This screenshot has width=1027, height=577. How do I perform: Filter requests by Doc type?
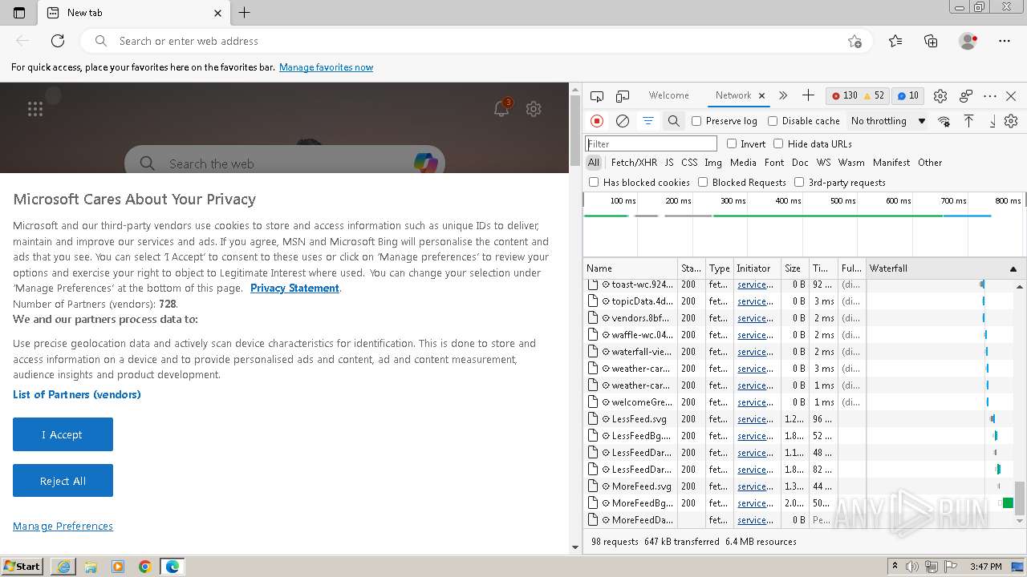tap(800, 163)
